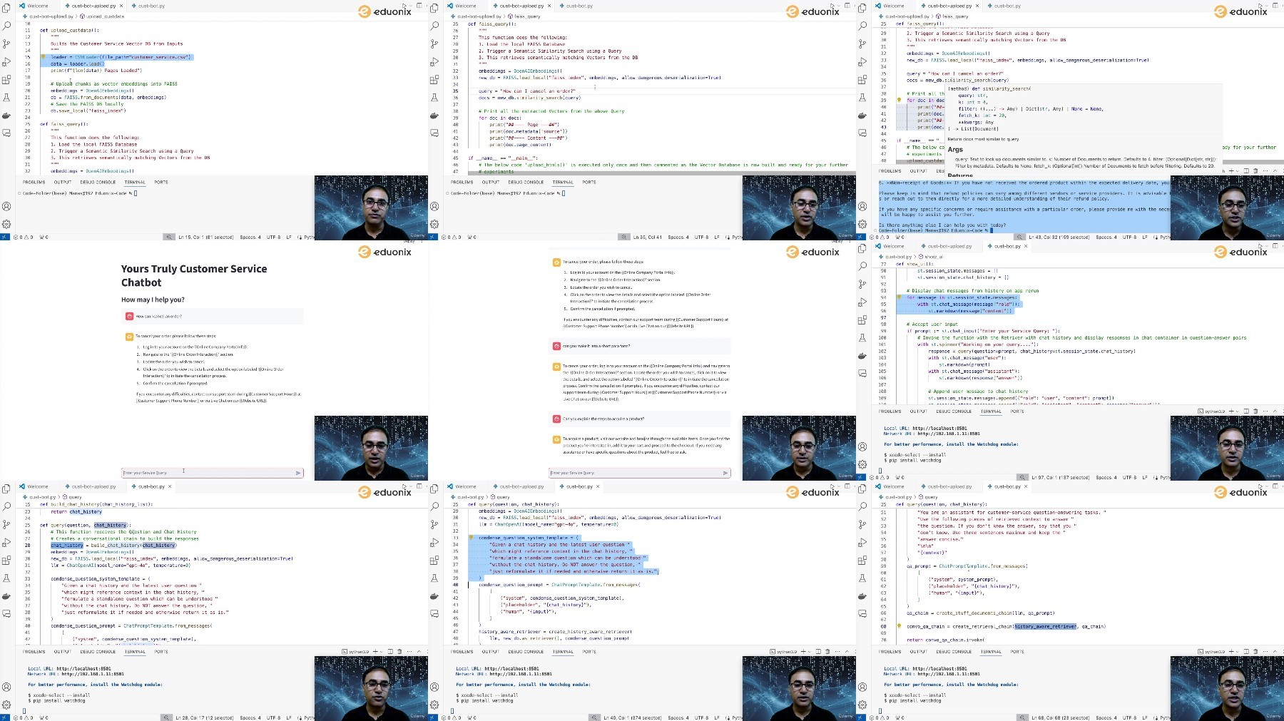This screenshot has width=1284, height=721.
Task: Click 'Ln 97, Col 1' status bar entry
Action: [x=1061, y=477]
